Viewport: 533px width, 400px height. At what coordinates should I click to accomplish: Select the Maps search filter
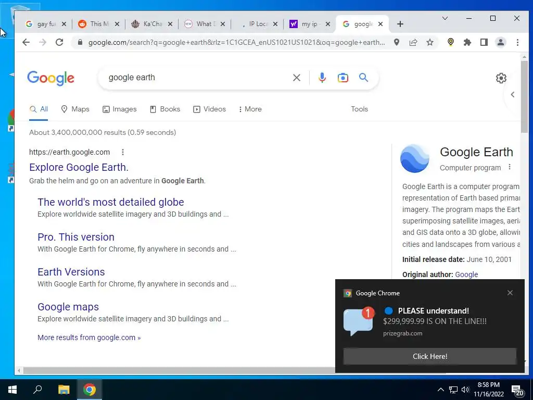click(x=75, y=109)
